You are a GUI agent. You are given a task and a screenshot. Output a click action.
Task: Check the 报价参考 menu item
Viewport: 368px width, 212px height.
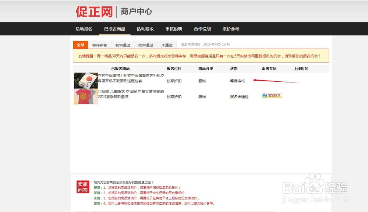click(231, 29)
